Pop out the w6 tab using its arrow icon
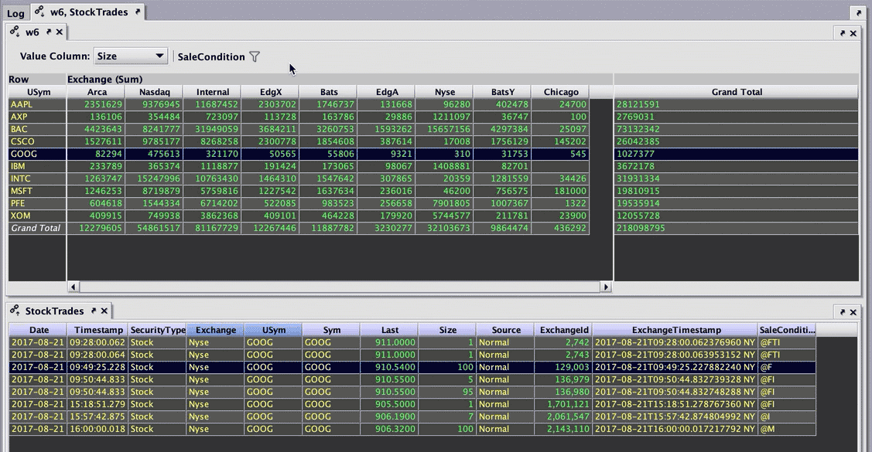872x452 pixels. (49, 32)
